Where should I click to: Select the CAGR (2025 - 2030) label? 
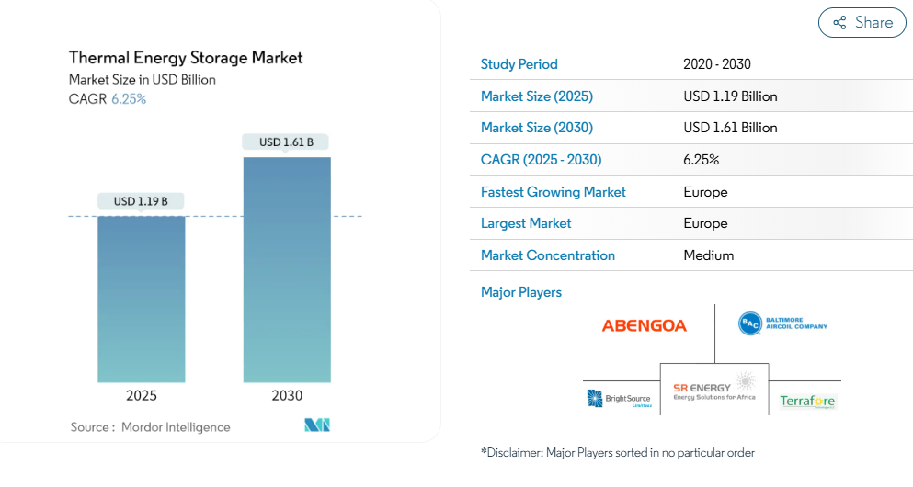point(541,160)
